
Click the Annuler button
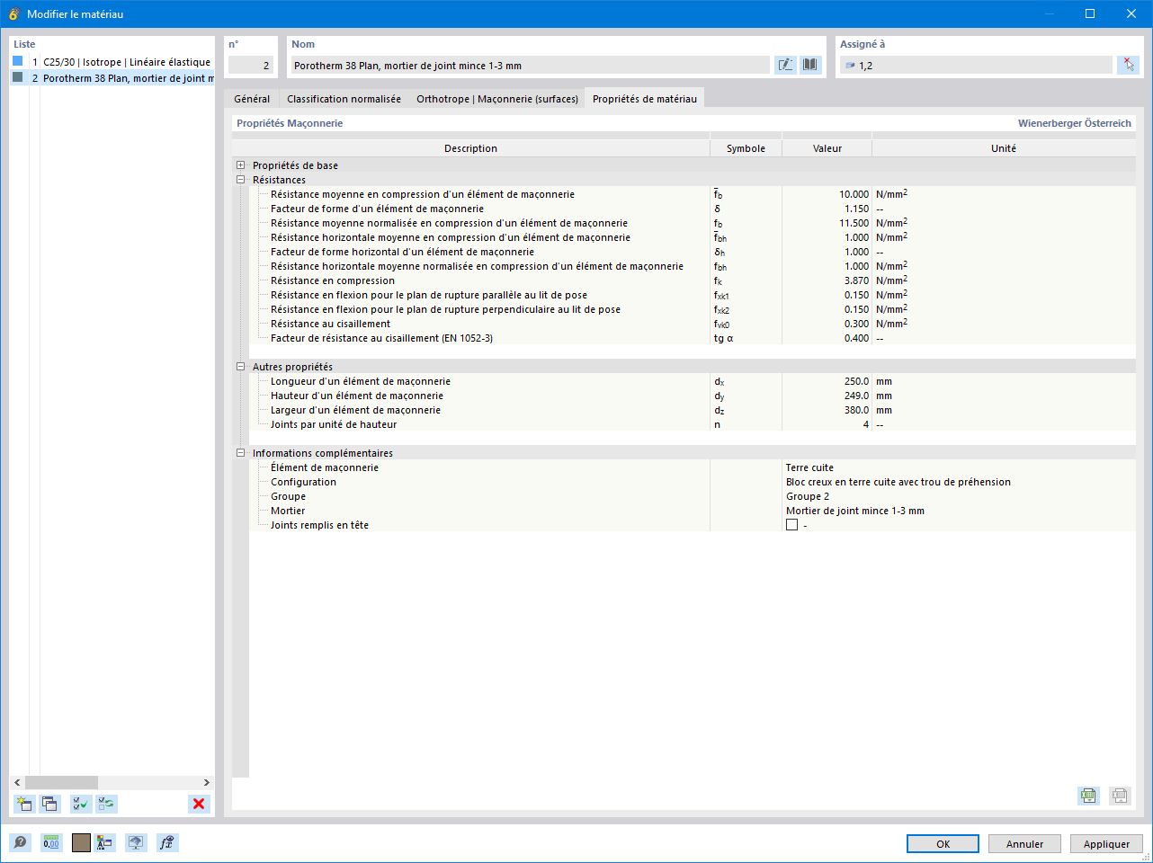pyautogui.click(x=1024, y=844)
